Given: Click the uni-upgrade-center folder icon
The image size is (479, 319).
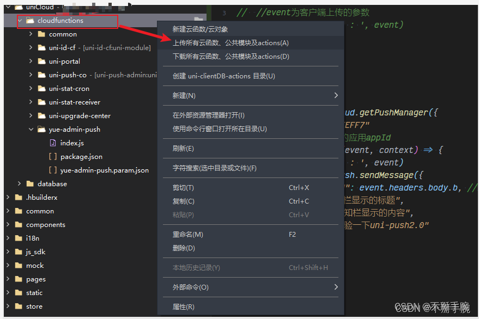Looking at the screenshot, I should click(x=41, y=116).
